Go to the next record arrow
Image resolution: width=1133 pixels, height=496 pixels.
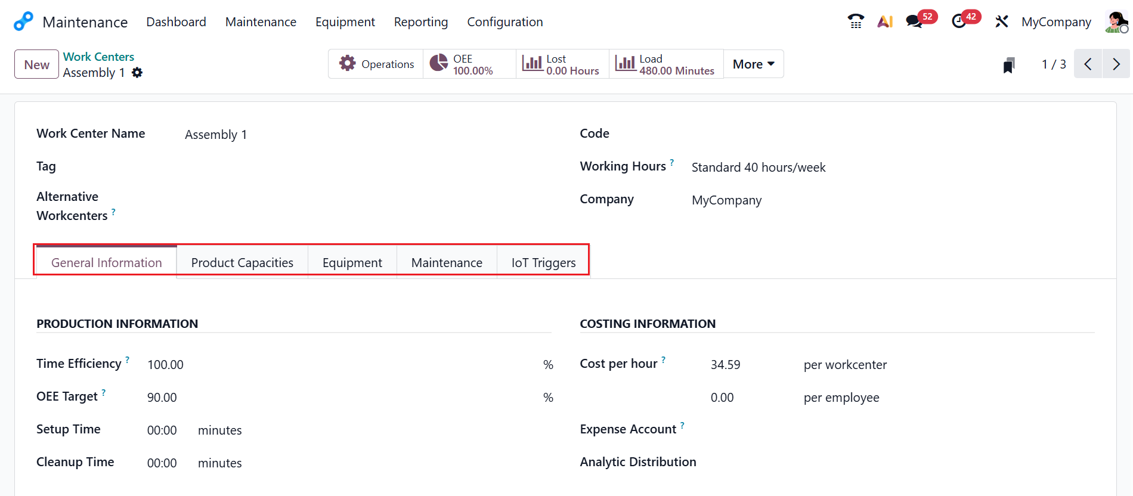click(1116, 64)
